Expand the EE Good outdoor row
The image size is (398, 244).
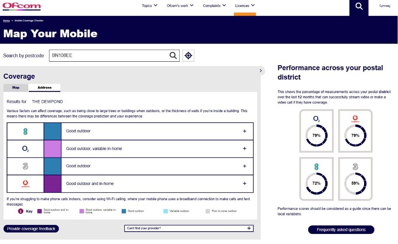coord(244,131)
